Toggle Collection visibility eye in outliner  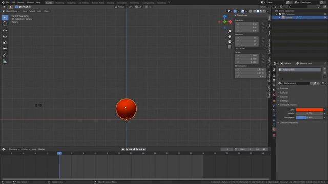coord(325,14)
